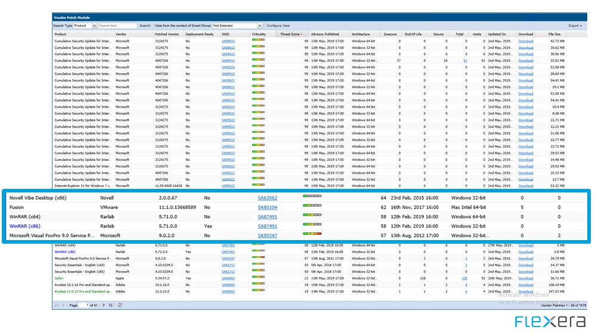
Task: Sort by Deployment Ready column header
Action: click(x=202, y=34)
